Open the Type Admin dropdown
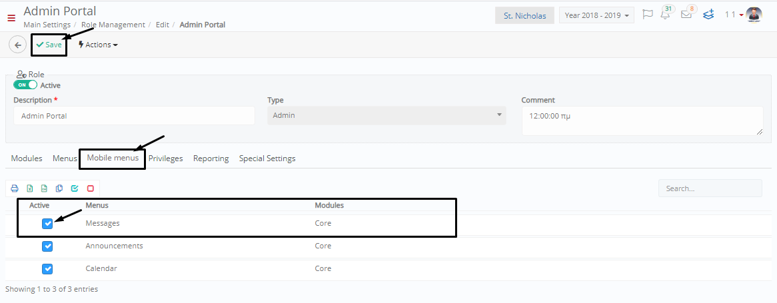The image size is (777, 303). (x=387, y=115)
